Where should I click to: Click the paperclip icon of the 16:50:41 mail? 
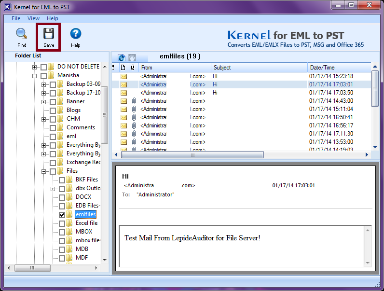134,117
